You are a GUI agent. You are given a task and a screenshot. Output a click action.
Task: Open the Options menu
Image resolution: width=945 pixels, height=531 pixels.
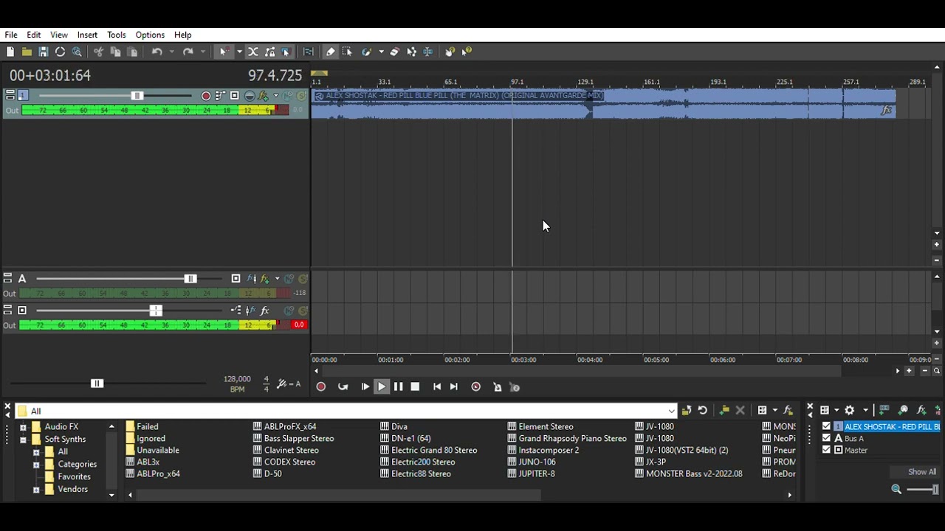click(x=150, y=35)
